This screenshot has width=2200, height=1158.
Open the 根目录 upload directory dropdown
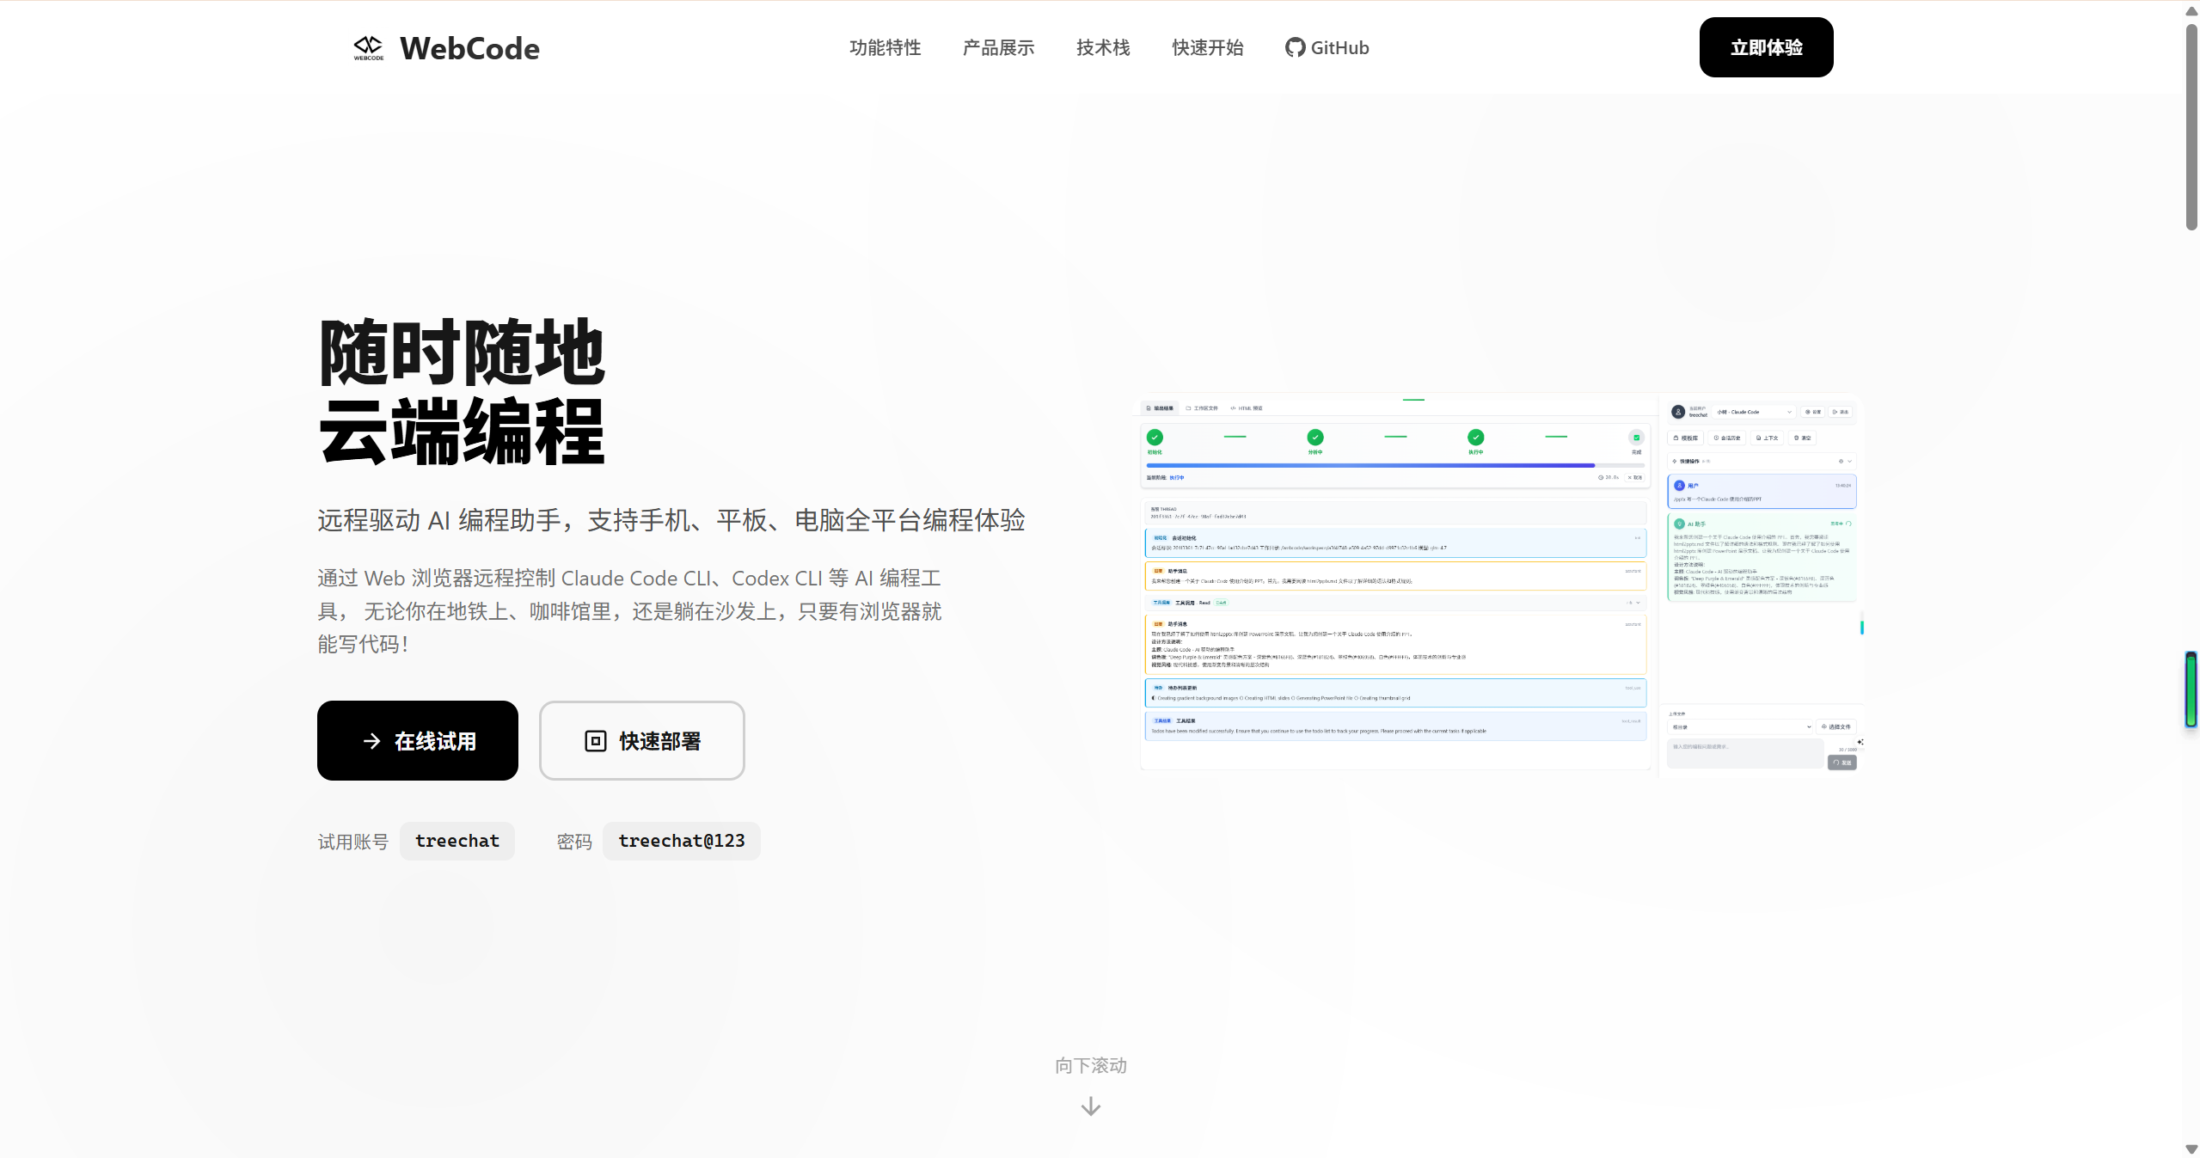pyautogui.click(x=1740, y=726)
